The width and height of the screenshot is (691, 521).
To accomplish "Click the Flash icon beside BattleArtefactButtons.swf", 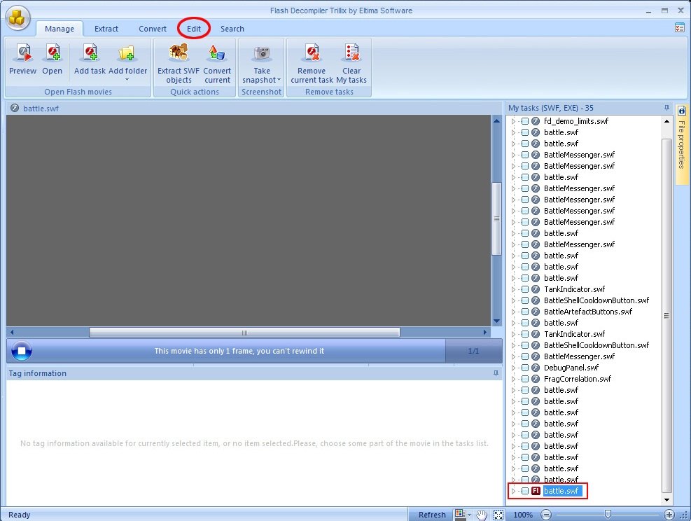I will click(536, 311).
